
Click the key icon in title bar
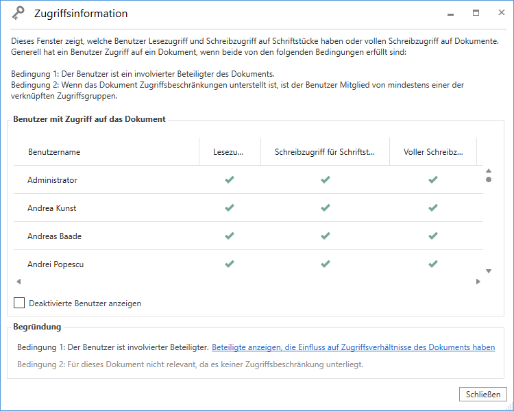pyautogui.click(x=19, y=14)
